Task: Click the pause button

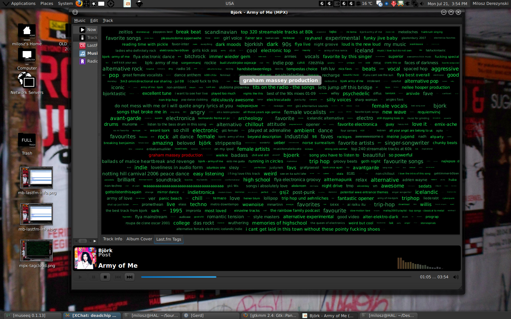Action: [x=93, y=277]
